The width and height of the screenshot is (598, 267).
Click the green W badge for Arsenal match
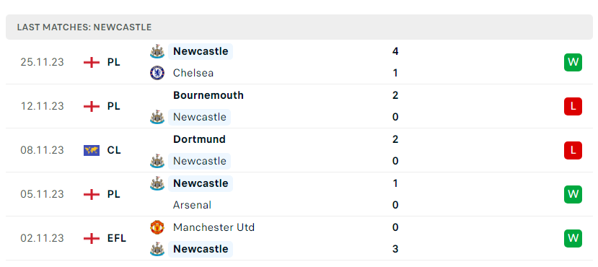click(x=573, y=194)
